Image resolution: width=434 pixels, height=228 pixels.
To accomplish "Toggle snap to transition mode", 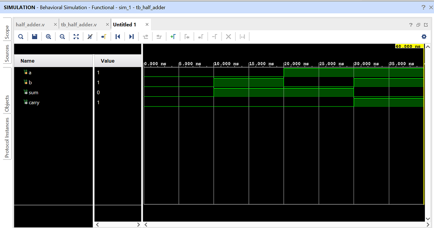I will coord(90,36).
